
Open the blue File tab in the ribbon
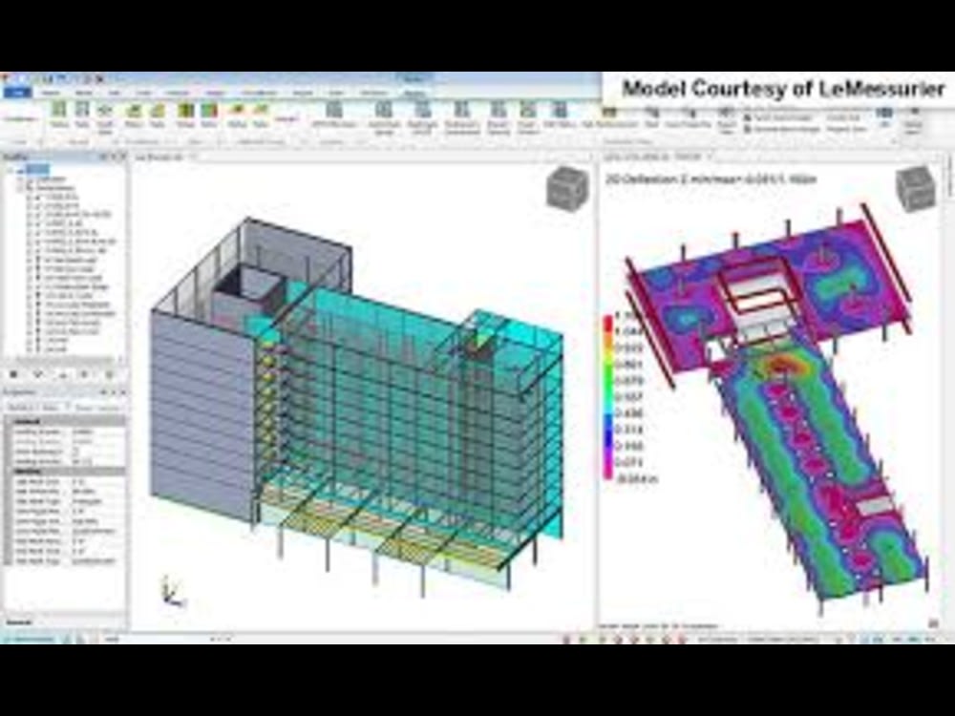17,93
